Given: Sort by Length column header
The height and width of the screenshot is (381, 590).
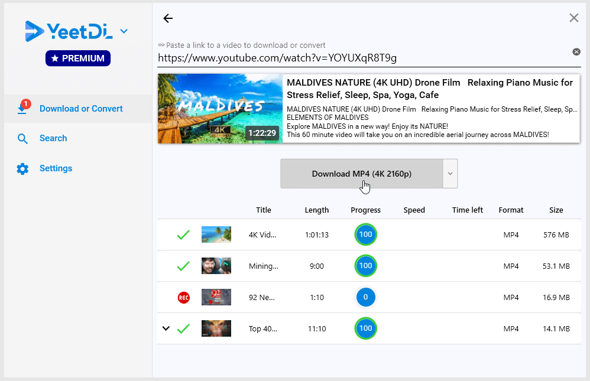Looking at the screenshot, I should point(316,210).
